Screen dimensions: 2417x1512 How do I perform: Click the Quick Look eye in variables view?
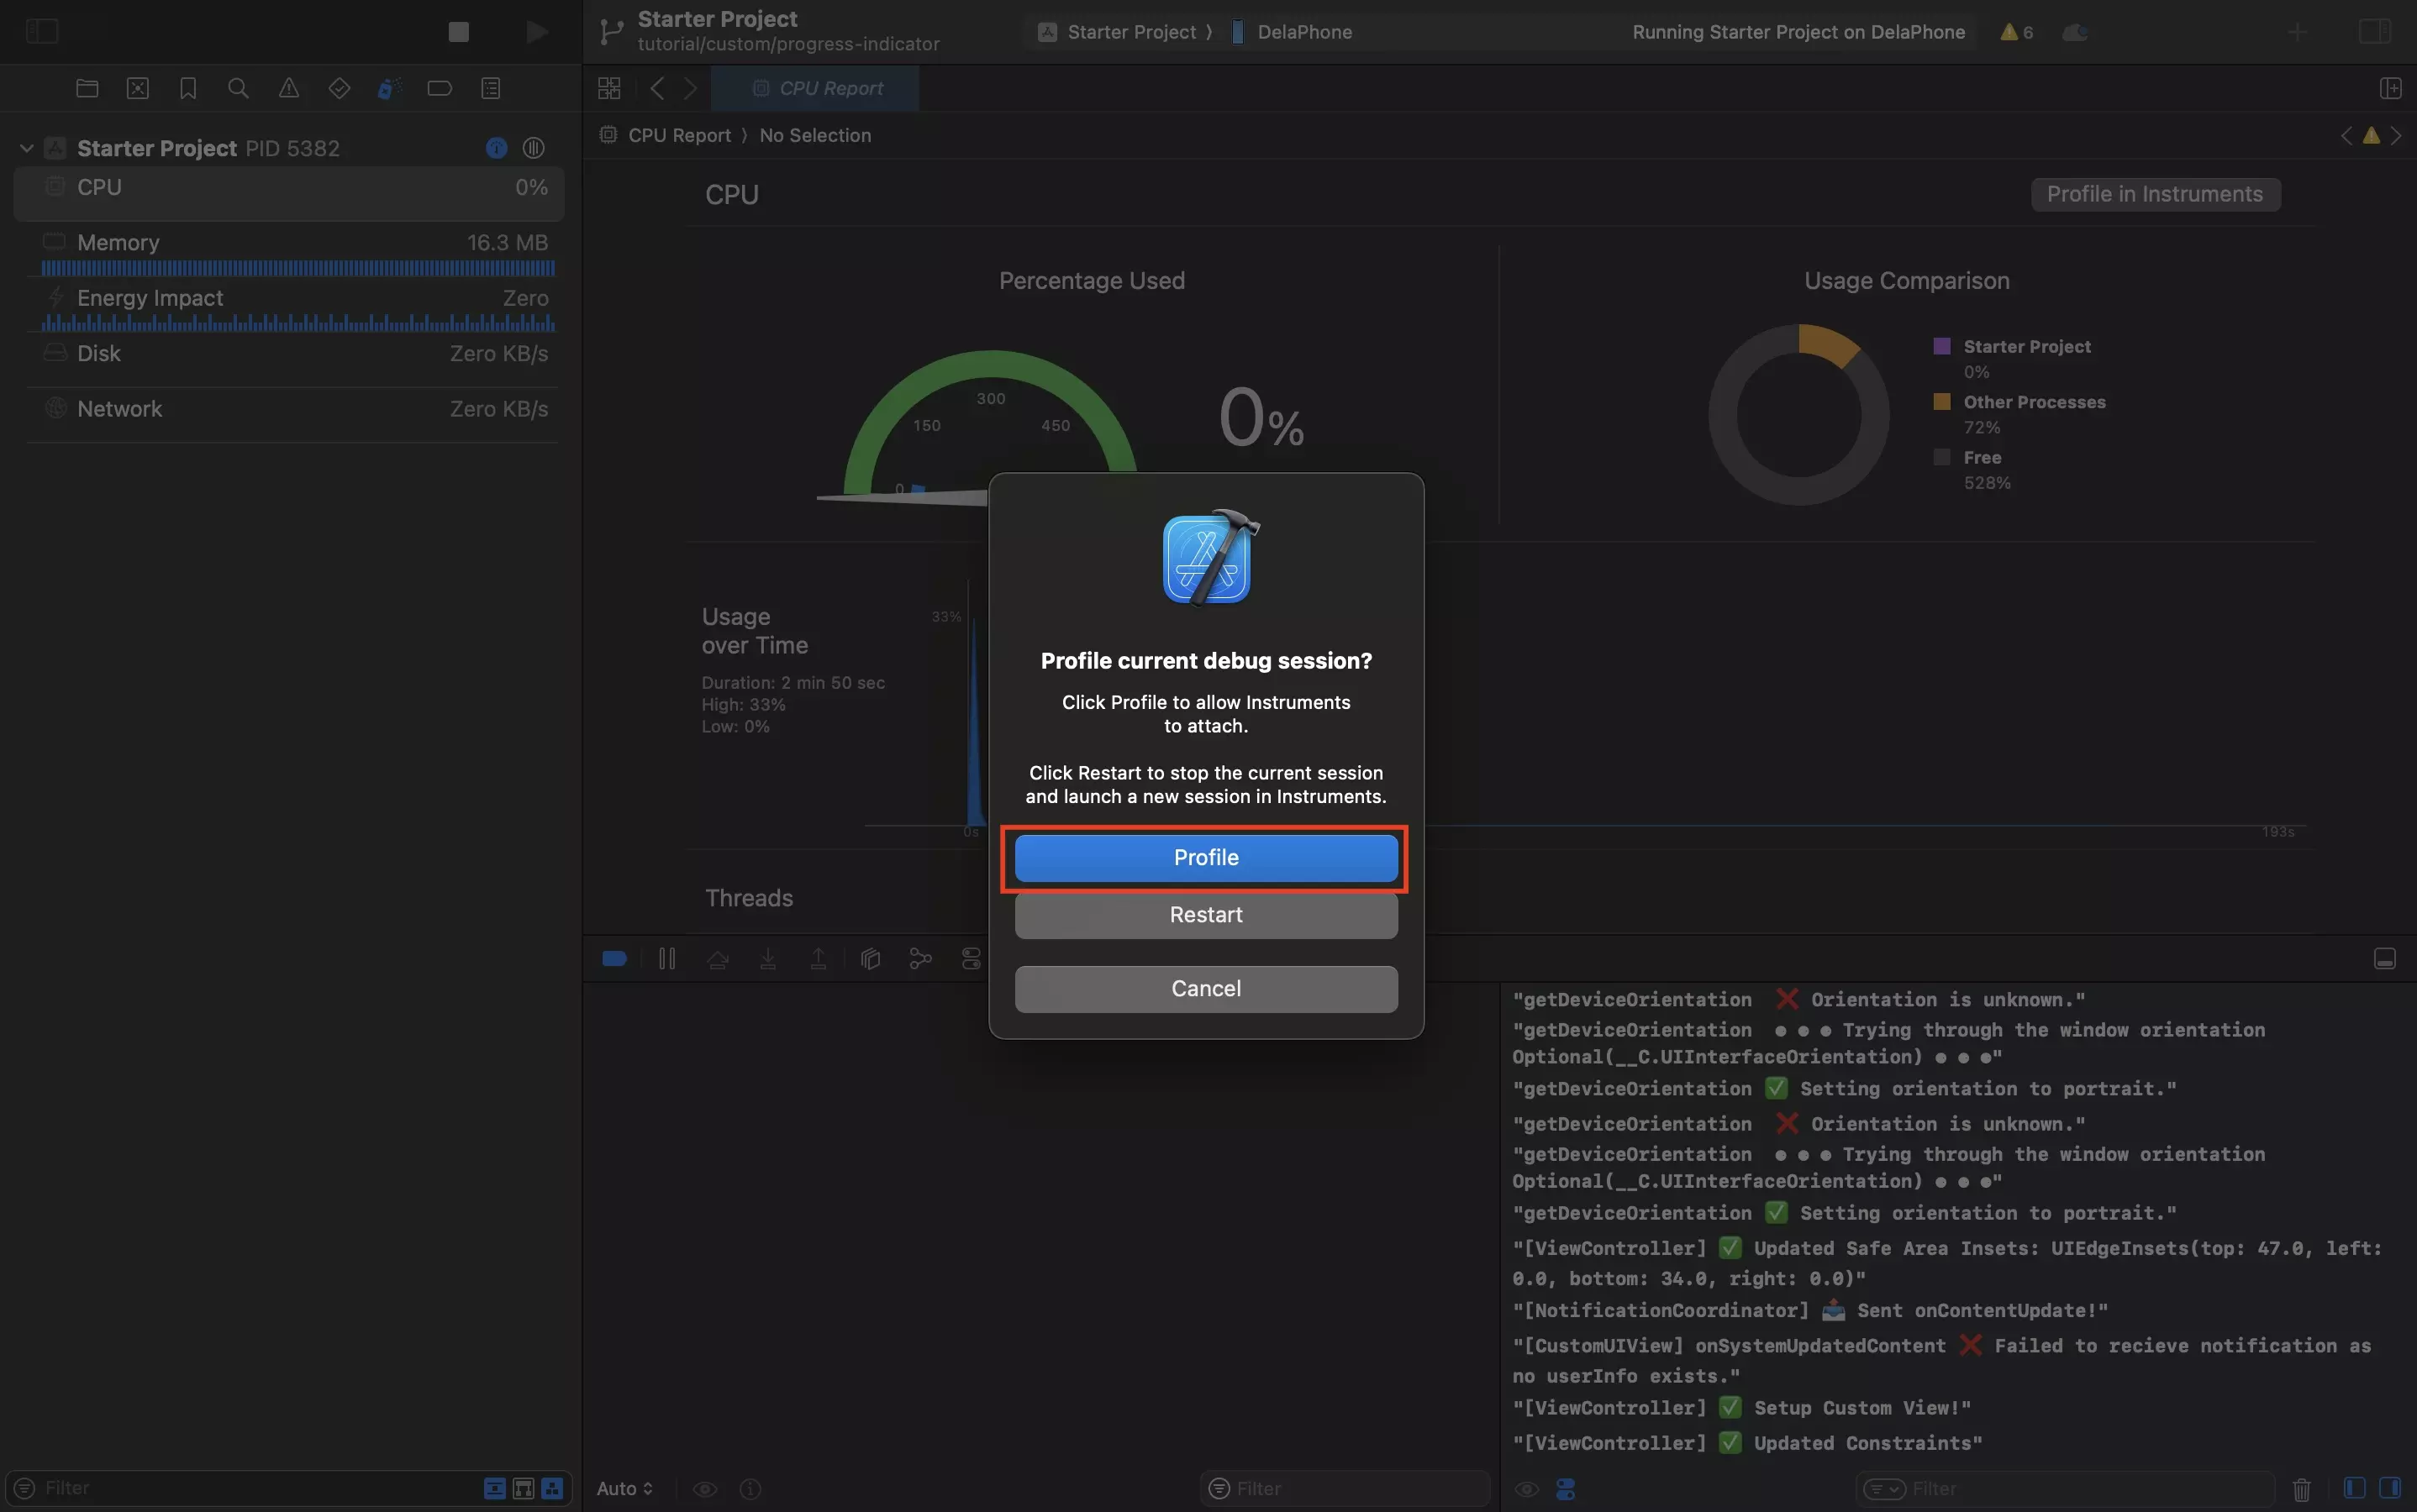(704, 1489)
